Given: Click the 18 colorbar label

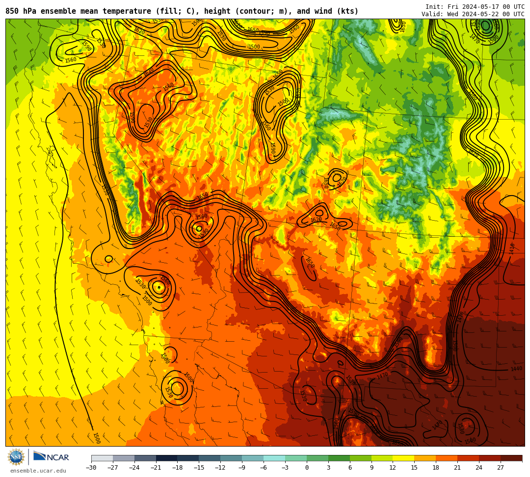Looking at the screenshot, I should [x=436, y=468].
